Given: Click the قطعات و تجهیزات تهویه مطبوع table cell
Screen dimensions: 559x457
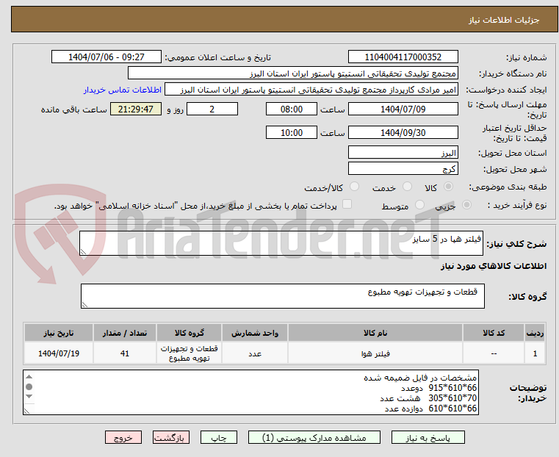Looking at the screenshot, I should pyautogui.click(x=189, y=353).
